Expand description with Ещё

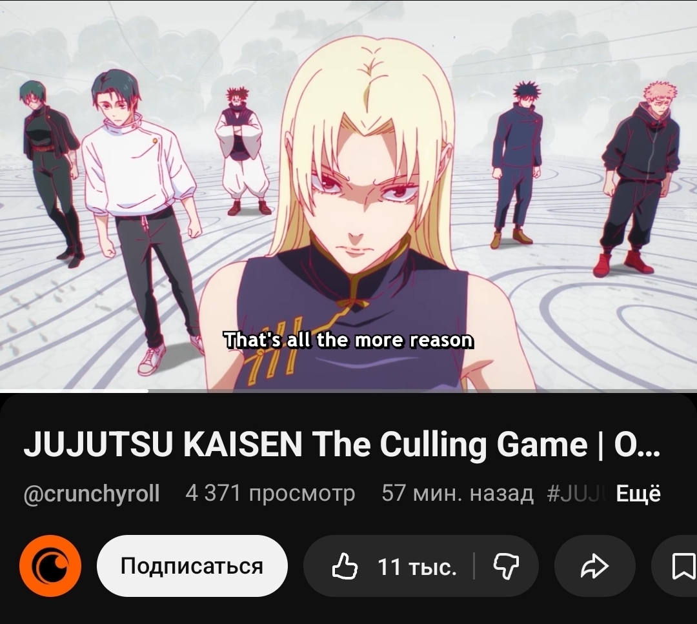pyautogui.click(x=638, y=494)
